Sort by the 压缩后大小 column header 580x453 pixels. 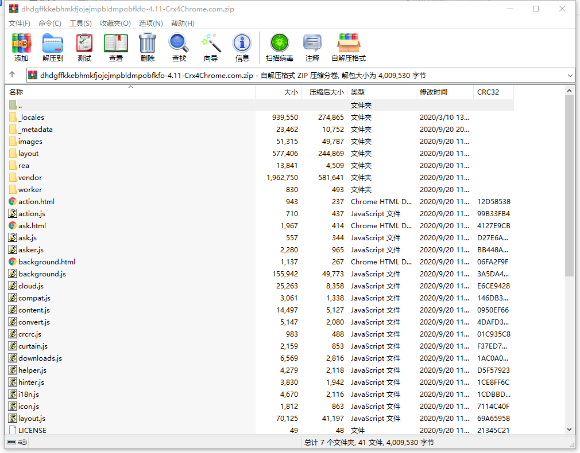[x=324, y=92]
